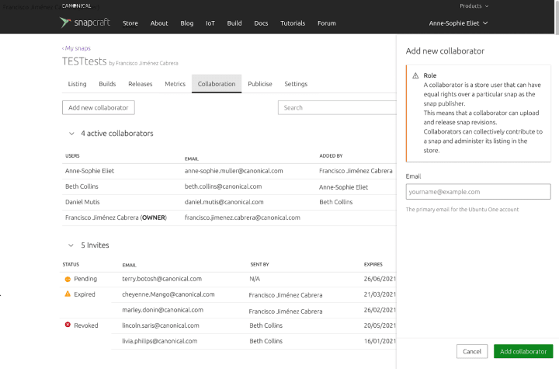Switch to the Metrics tab
This screenshot has width=559, height=369.
175,84
